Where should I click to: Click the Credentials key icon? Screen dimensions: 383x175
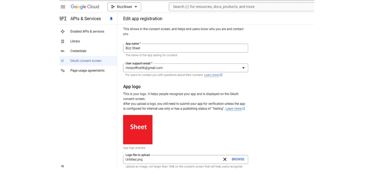tap(63, 51)
